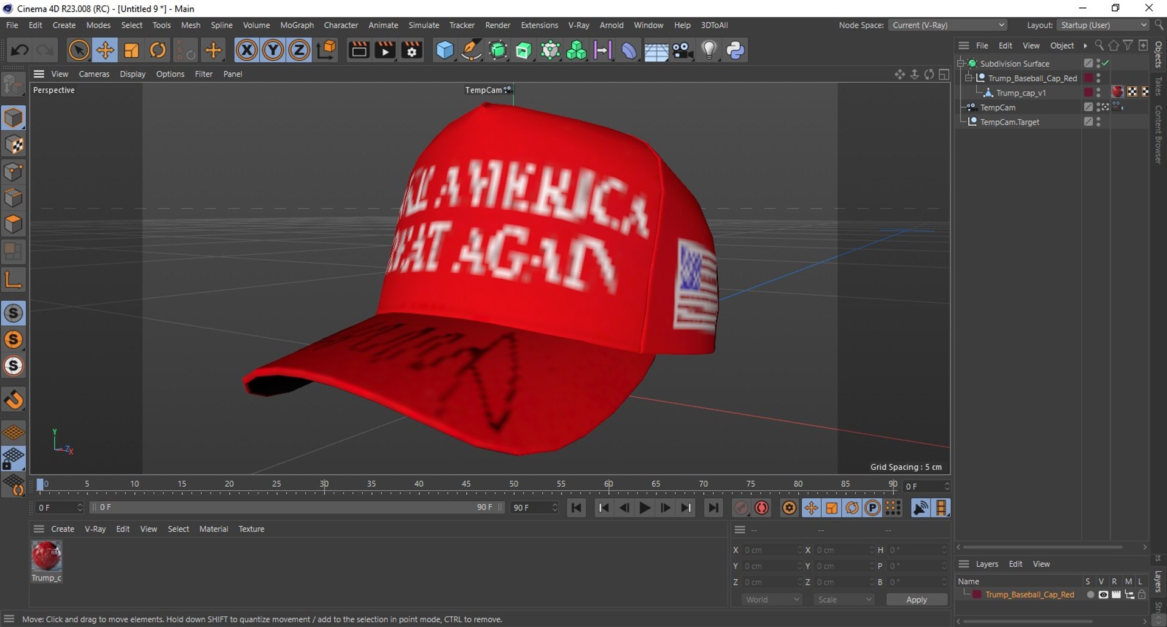
Task: Click the X position input field
Action: click(771, 550)
